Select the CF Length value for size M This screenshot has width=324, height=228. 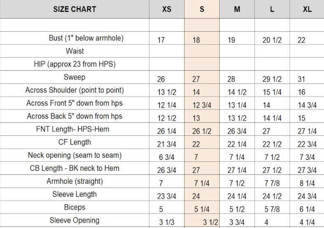click(237, 144)
